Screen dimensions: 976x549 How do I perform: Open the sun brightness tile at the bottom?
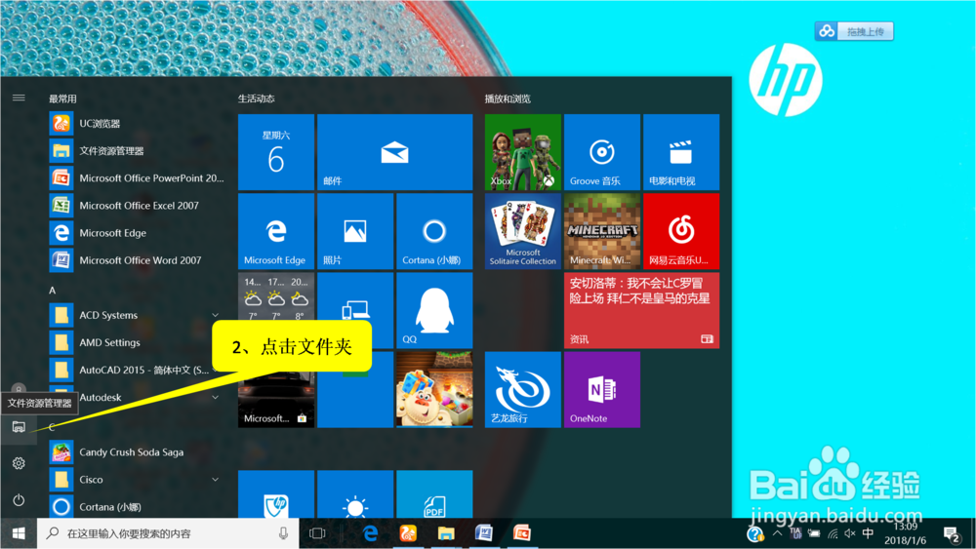(355, 494)
